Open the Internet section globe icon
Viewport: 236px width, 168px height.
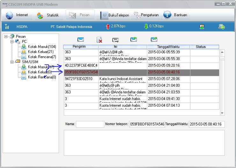(x=9, y=15)
